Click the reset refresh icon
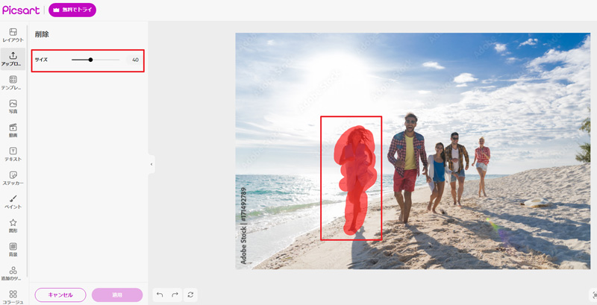Viewport: 597px width, 305px height. 191,295
